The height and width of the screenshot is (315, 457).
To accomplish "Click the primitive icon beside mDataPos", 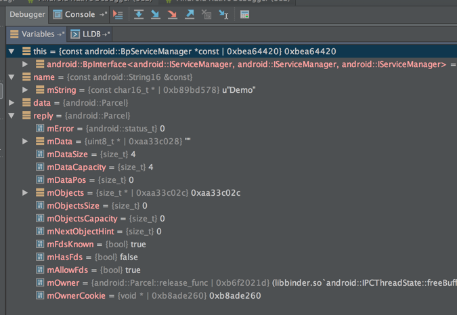I will coord(40,180).
